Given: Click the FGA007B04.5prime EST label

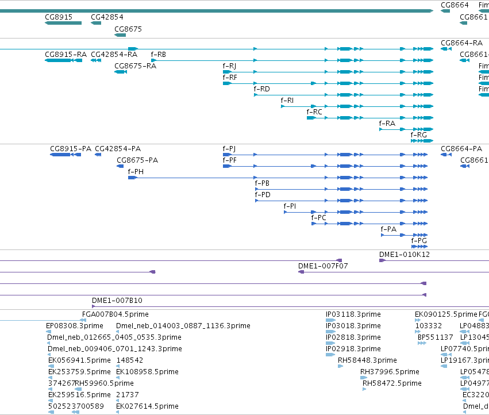Looking at the screenshot, I should pos(115,314).
